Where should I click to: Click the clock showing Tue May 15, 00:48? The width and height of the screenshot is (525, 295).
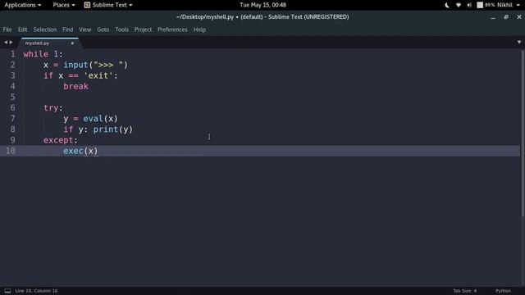(262, 5)
